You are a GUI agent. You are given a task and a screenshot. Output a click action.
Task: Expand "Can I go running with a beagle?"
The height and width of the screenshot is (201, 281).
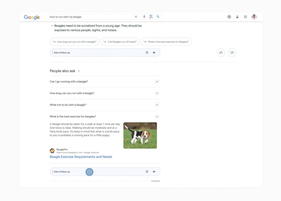157,82
